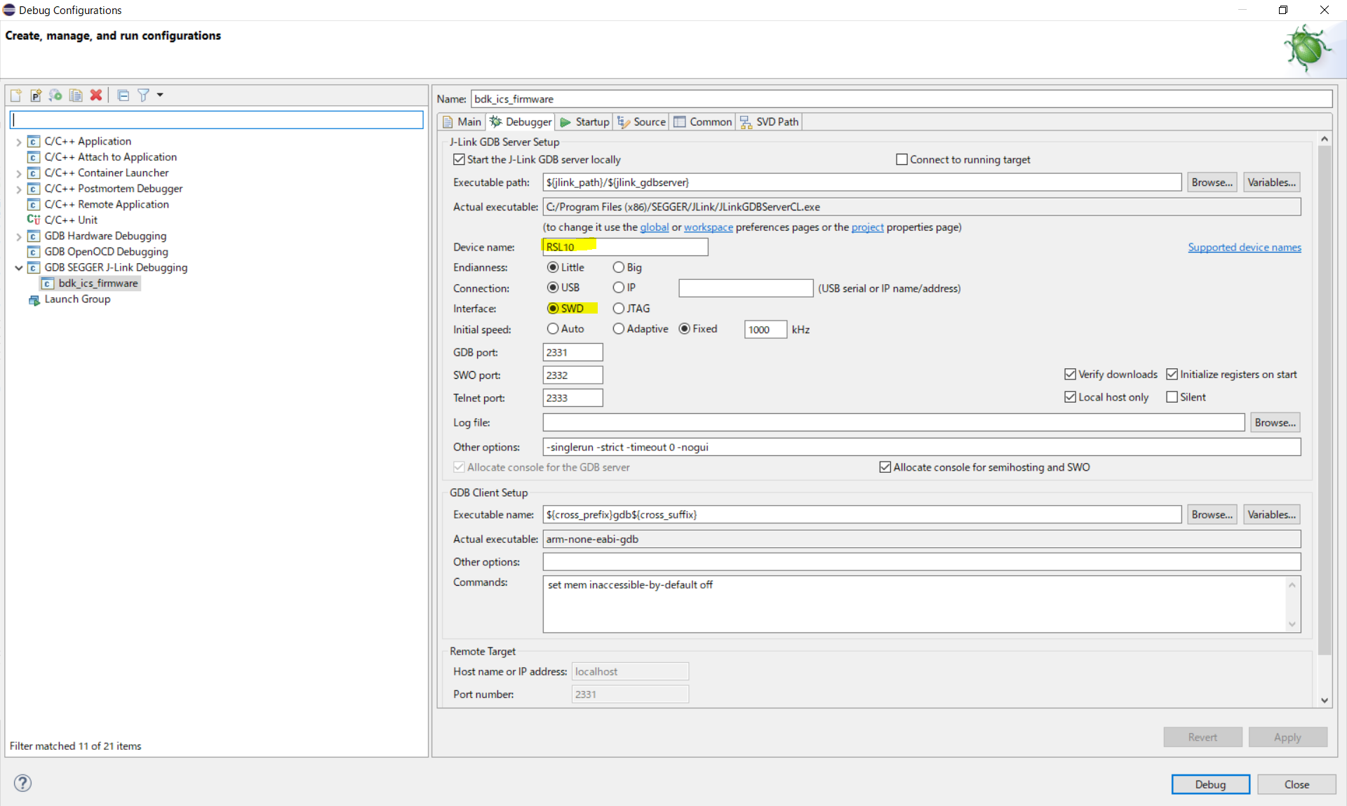Click the Debug button
This screenshot has width=1347, height=806.
(x=1210, y=784)
